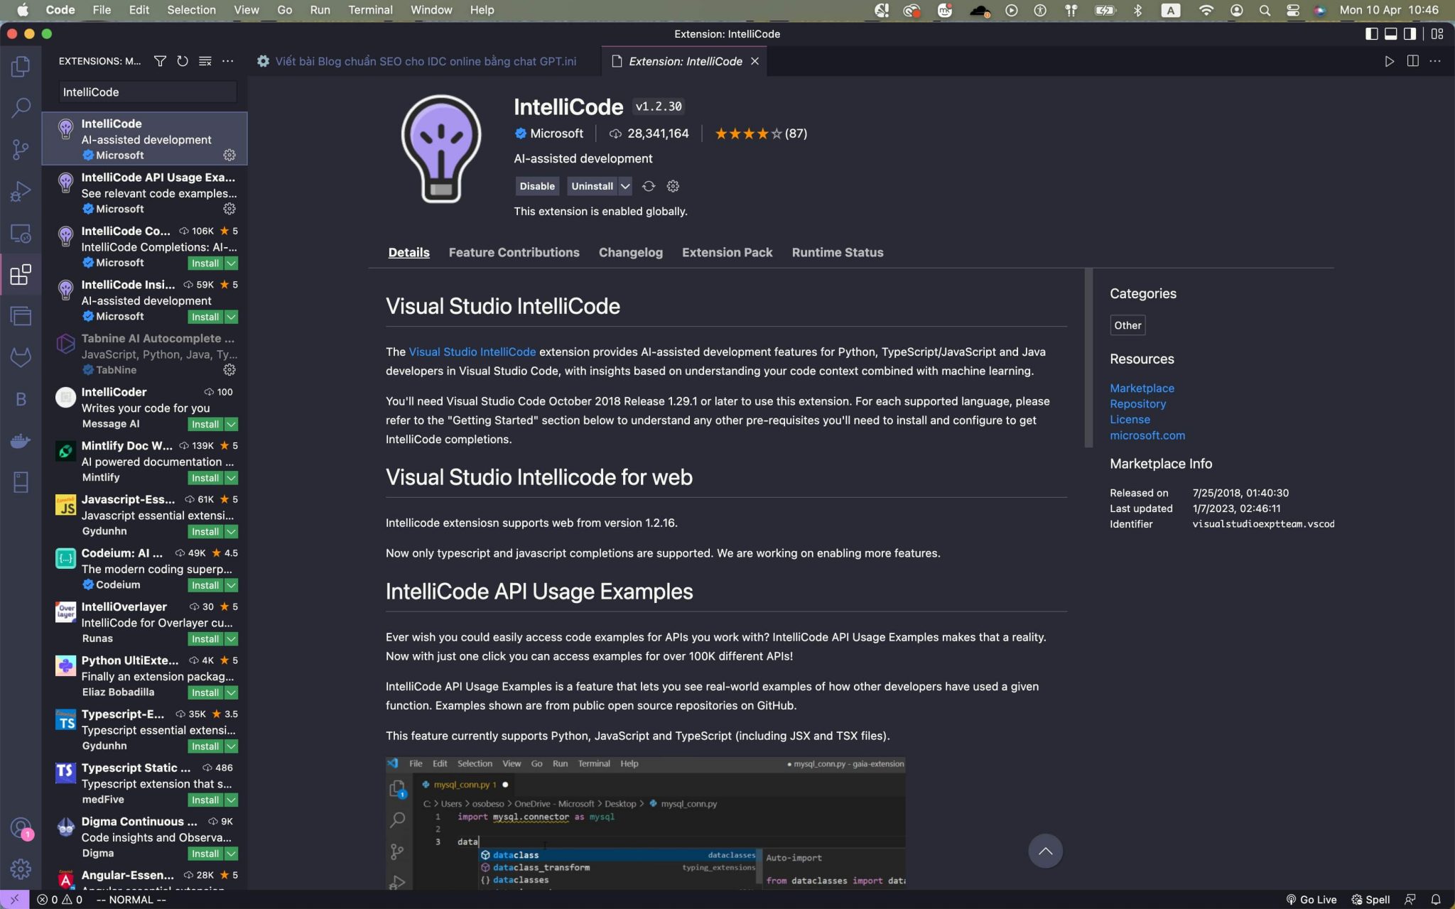Viewport: 1455px width, 909px height.
Task: Switch to Feature Contributions tab
Action: click(x=514, y=252)
